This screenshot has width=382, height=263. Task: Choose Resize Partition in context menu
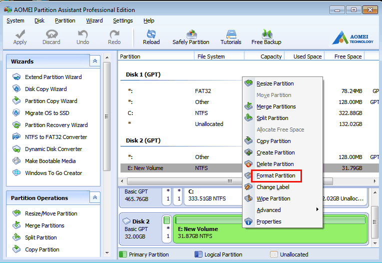point(282,83)
